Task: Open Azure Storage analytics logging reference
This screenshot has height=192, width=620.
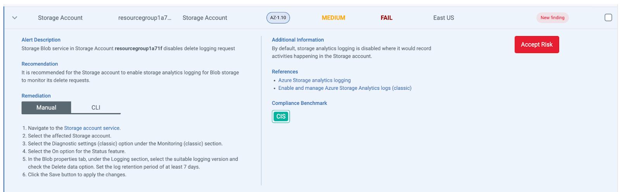Action: click(314, 80)
